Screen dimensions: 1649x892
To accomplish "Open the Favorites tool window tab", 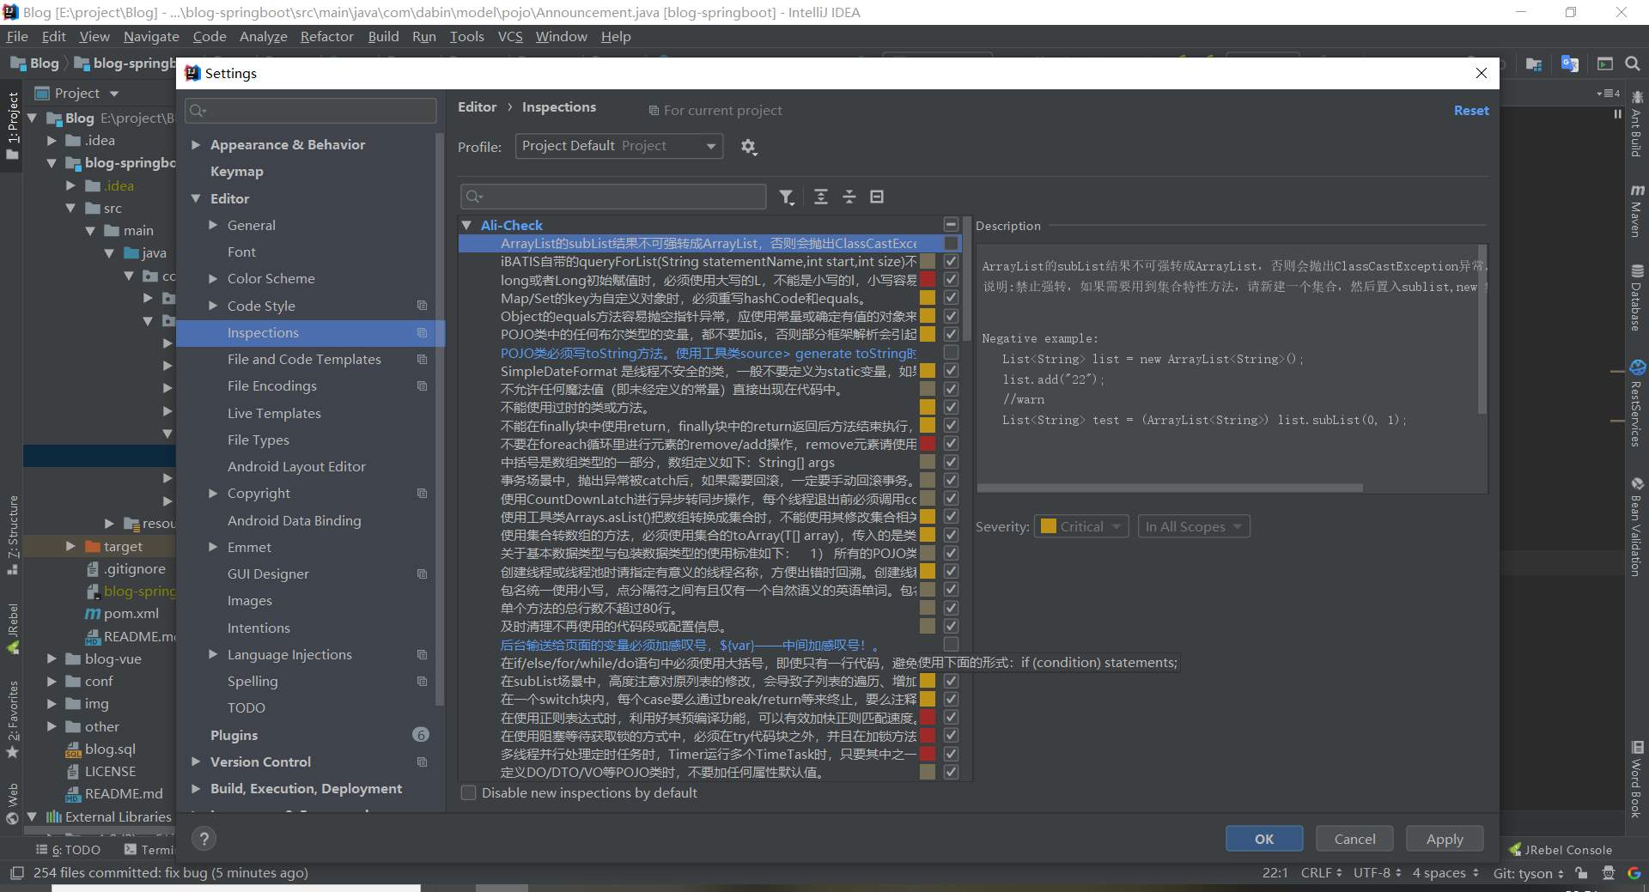I will [x=13, y=719].
